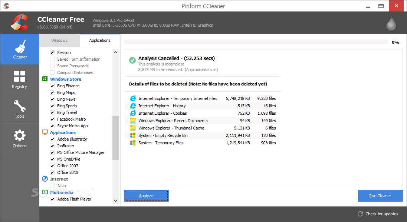
Task: Open the Registry section
Action: click(20, 79)
